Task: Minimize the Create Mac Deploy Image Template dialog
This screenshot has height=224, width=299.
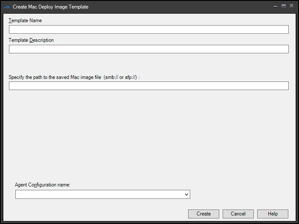Action: point(275,6)
